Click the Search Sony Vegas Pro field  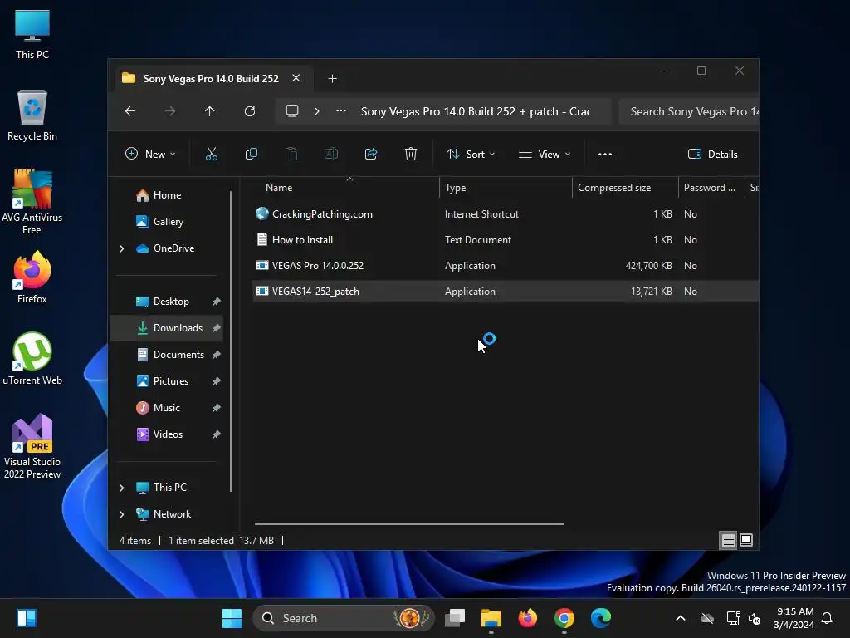click(689, 111)
